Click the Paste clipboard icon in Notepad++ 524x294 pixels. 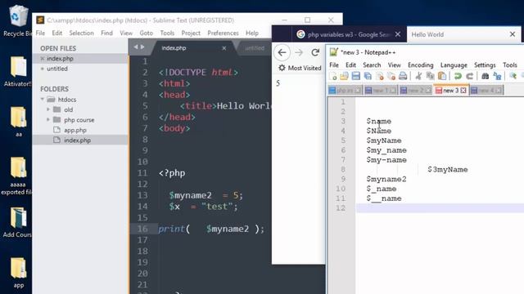tap(442, 76)
